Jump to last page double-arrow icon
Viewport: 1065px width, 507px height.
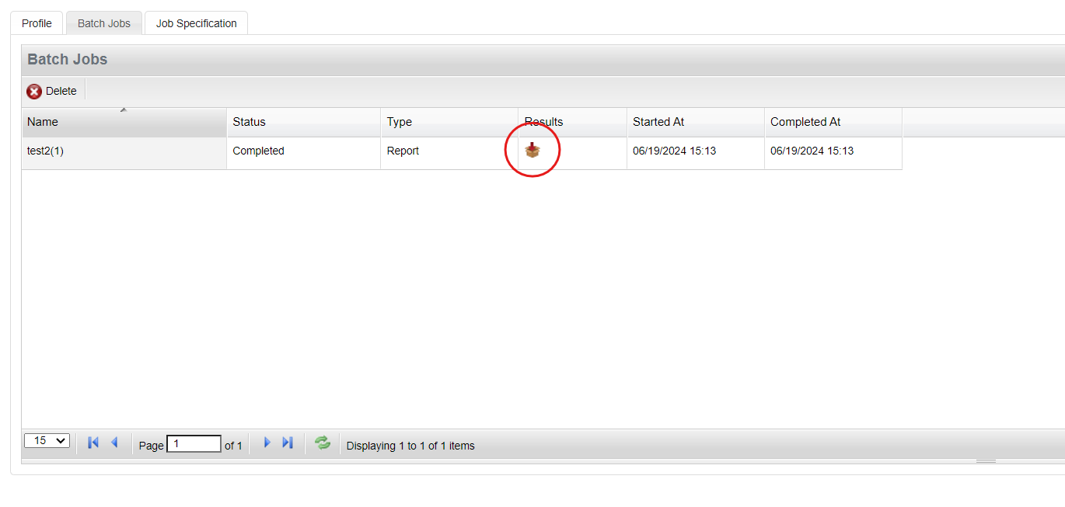[x=288, y=443]
